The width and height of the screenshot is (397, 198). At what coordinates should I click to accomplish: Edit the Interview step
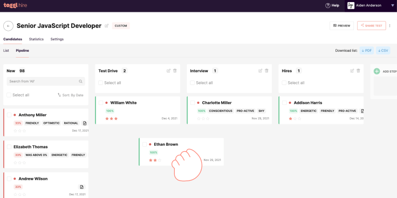(260, 70)
